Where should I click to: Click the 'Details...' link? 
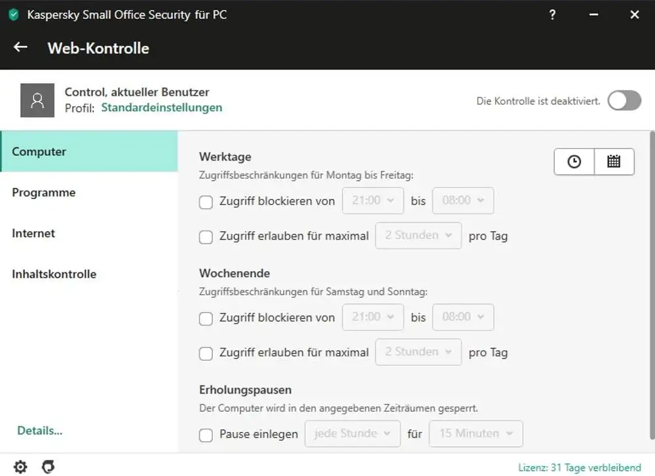40,431
